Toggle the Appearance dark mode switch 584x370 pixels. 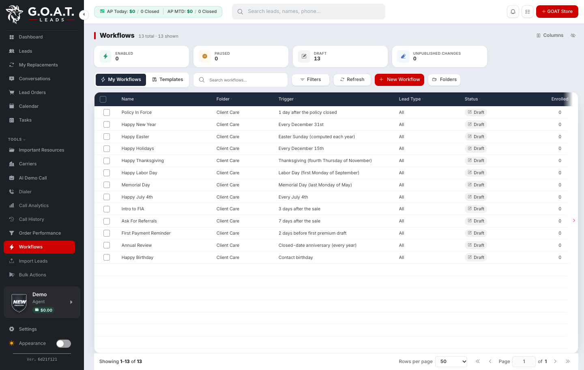(x=64, y=344)
